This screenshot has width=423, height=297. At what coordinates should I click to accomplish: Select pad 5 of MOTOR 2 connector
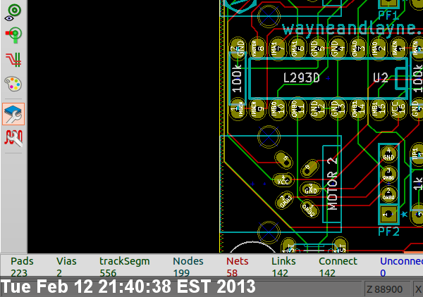click(x=283, y=160)
